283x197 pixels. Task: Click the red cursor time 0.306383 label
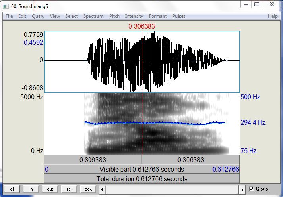(142, 26)
